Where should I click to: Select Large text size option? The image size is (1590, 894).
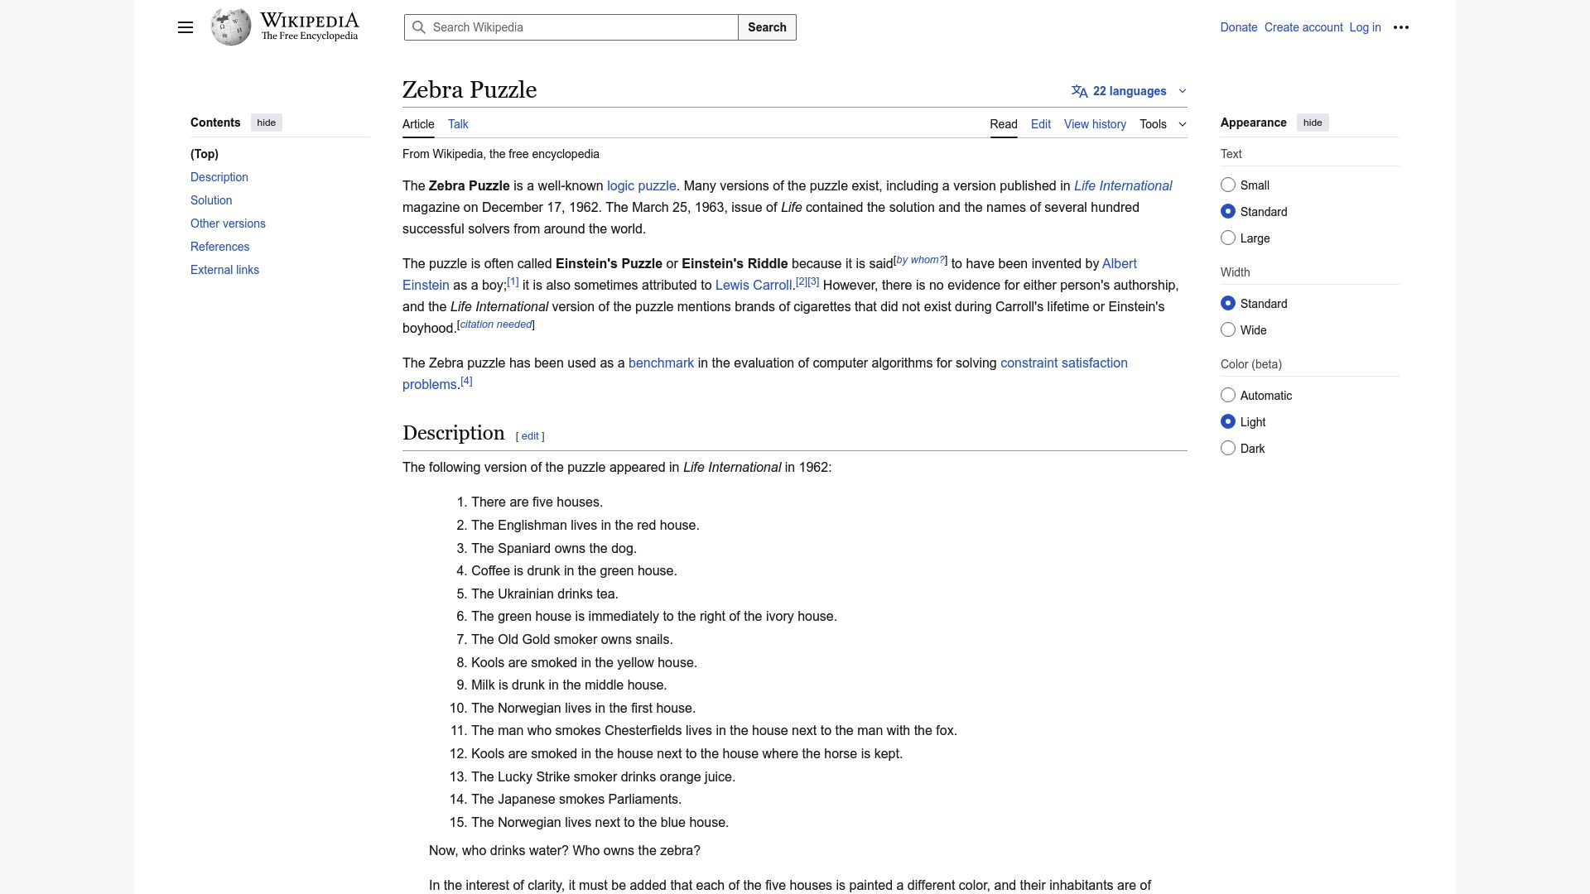(1228, 238)
